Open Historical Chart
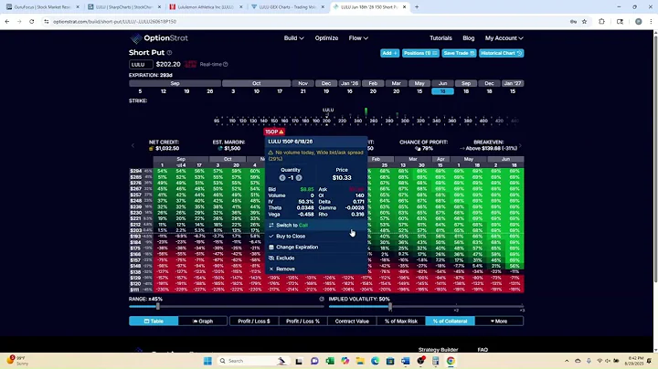 (501, 53)
